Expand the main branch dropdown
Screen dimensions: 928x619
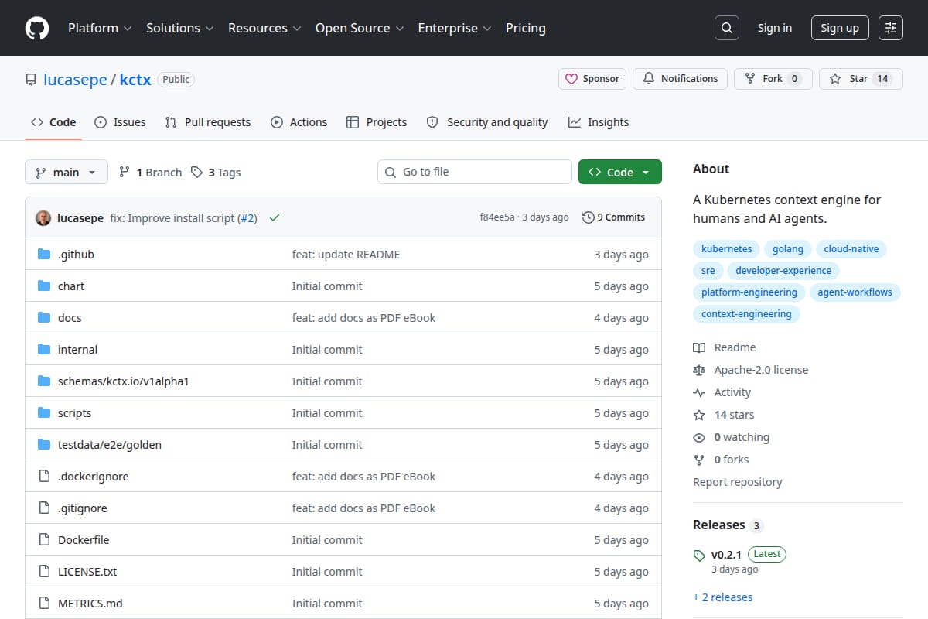(x=66, y=173)
